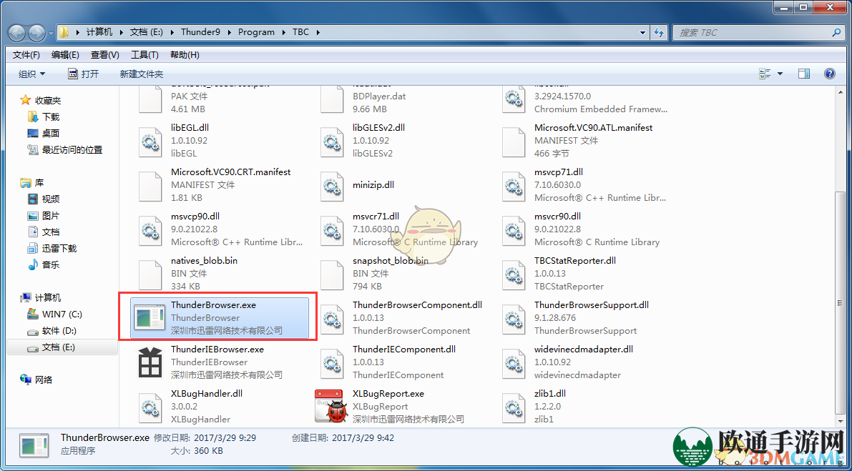Select the XLBugHandler.dll file icon
This screenshot has width=852, height=471.
(150, 407)
